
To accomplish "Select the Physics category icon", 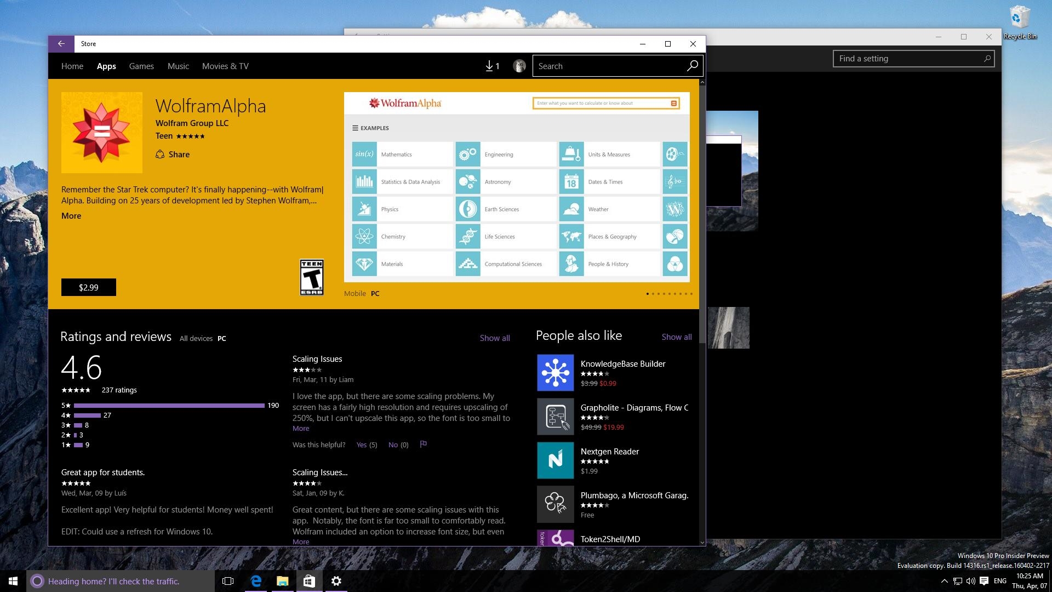I will pyautogui.click(x=364, y=209).
